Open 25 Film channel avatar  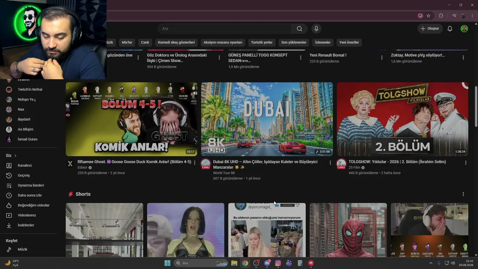(341, 164)
